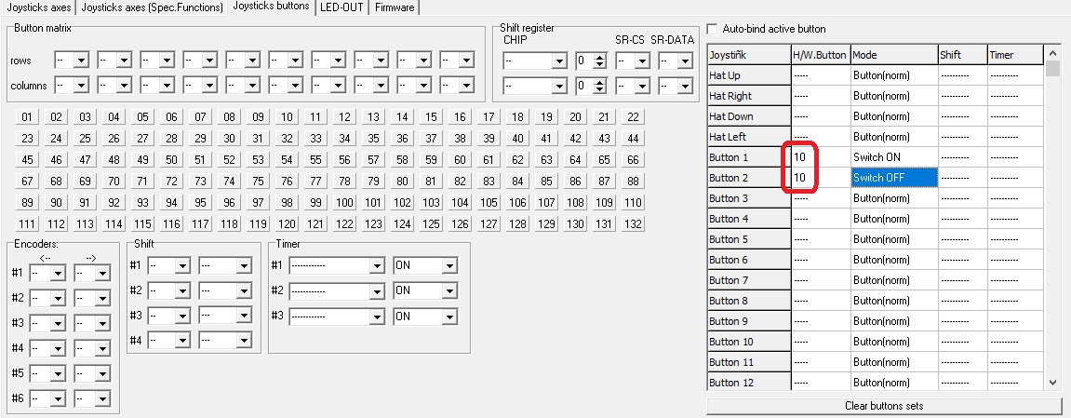
Task: Click Switch ON mode cell for Button 1
Action: (894, 157)
